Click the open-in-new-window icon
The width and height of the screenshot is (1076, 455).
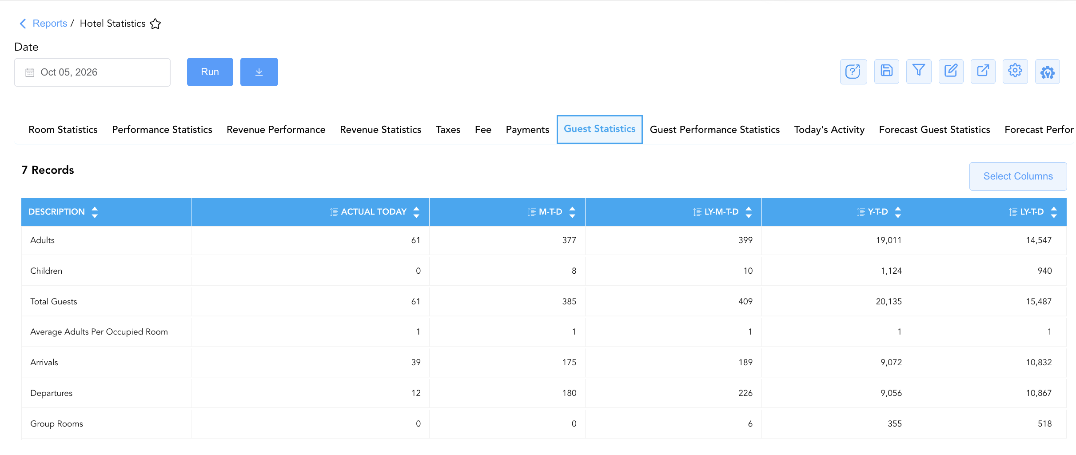coord(983,72)
